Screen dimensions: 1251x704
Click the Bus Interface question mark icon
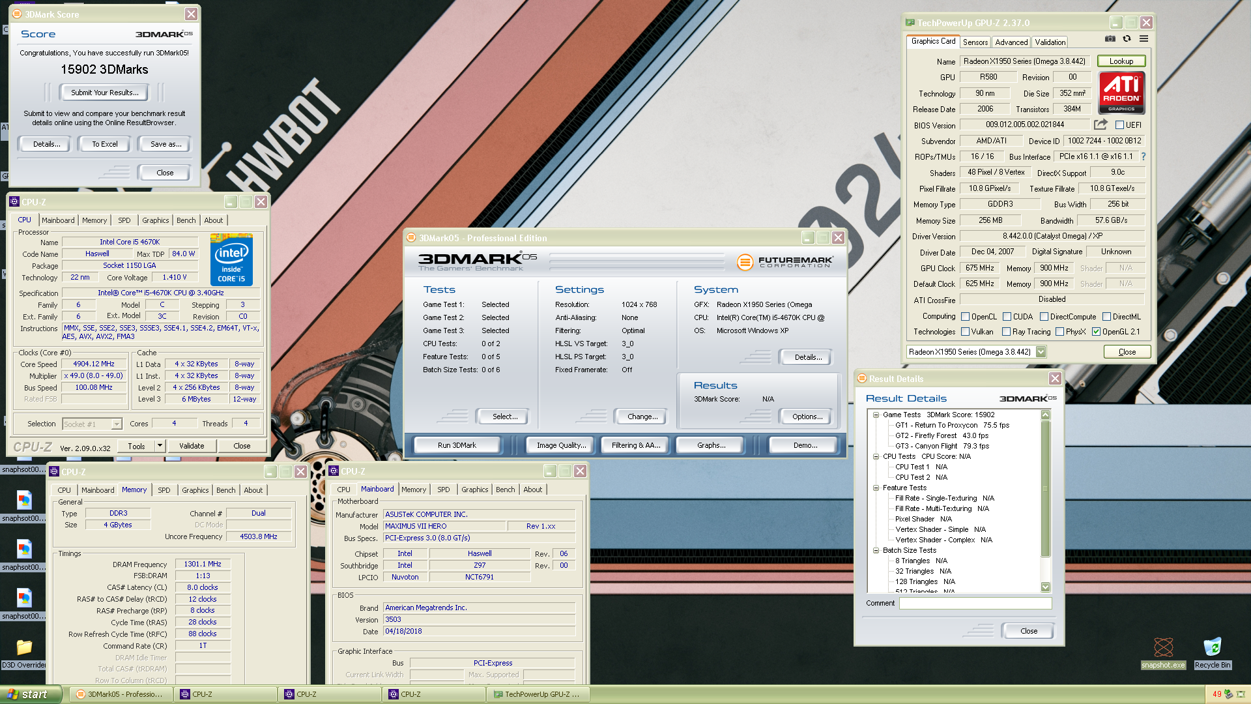tap(1143, 156)
